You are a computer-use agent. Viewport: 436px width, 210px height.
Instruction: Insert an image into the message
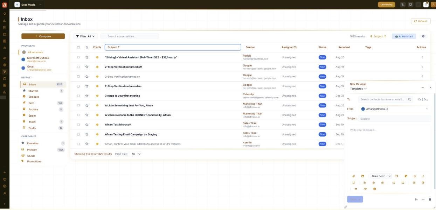(362, 176)
